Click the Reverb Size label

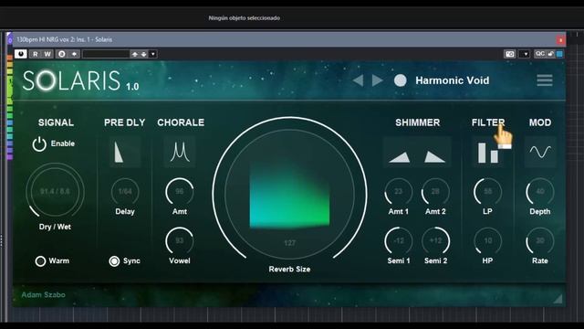click(289, 269)
